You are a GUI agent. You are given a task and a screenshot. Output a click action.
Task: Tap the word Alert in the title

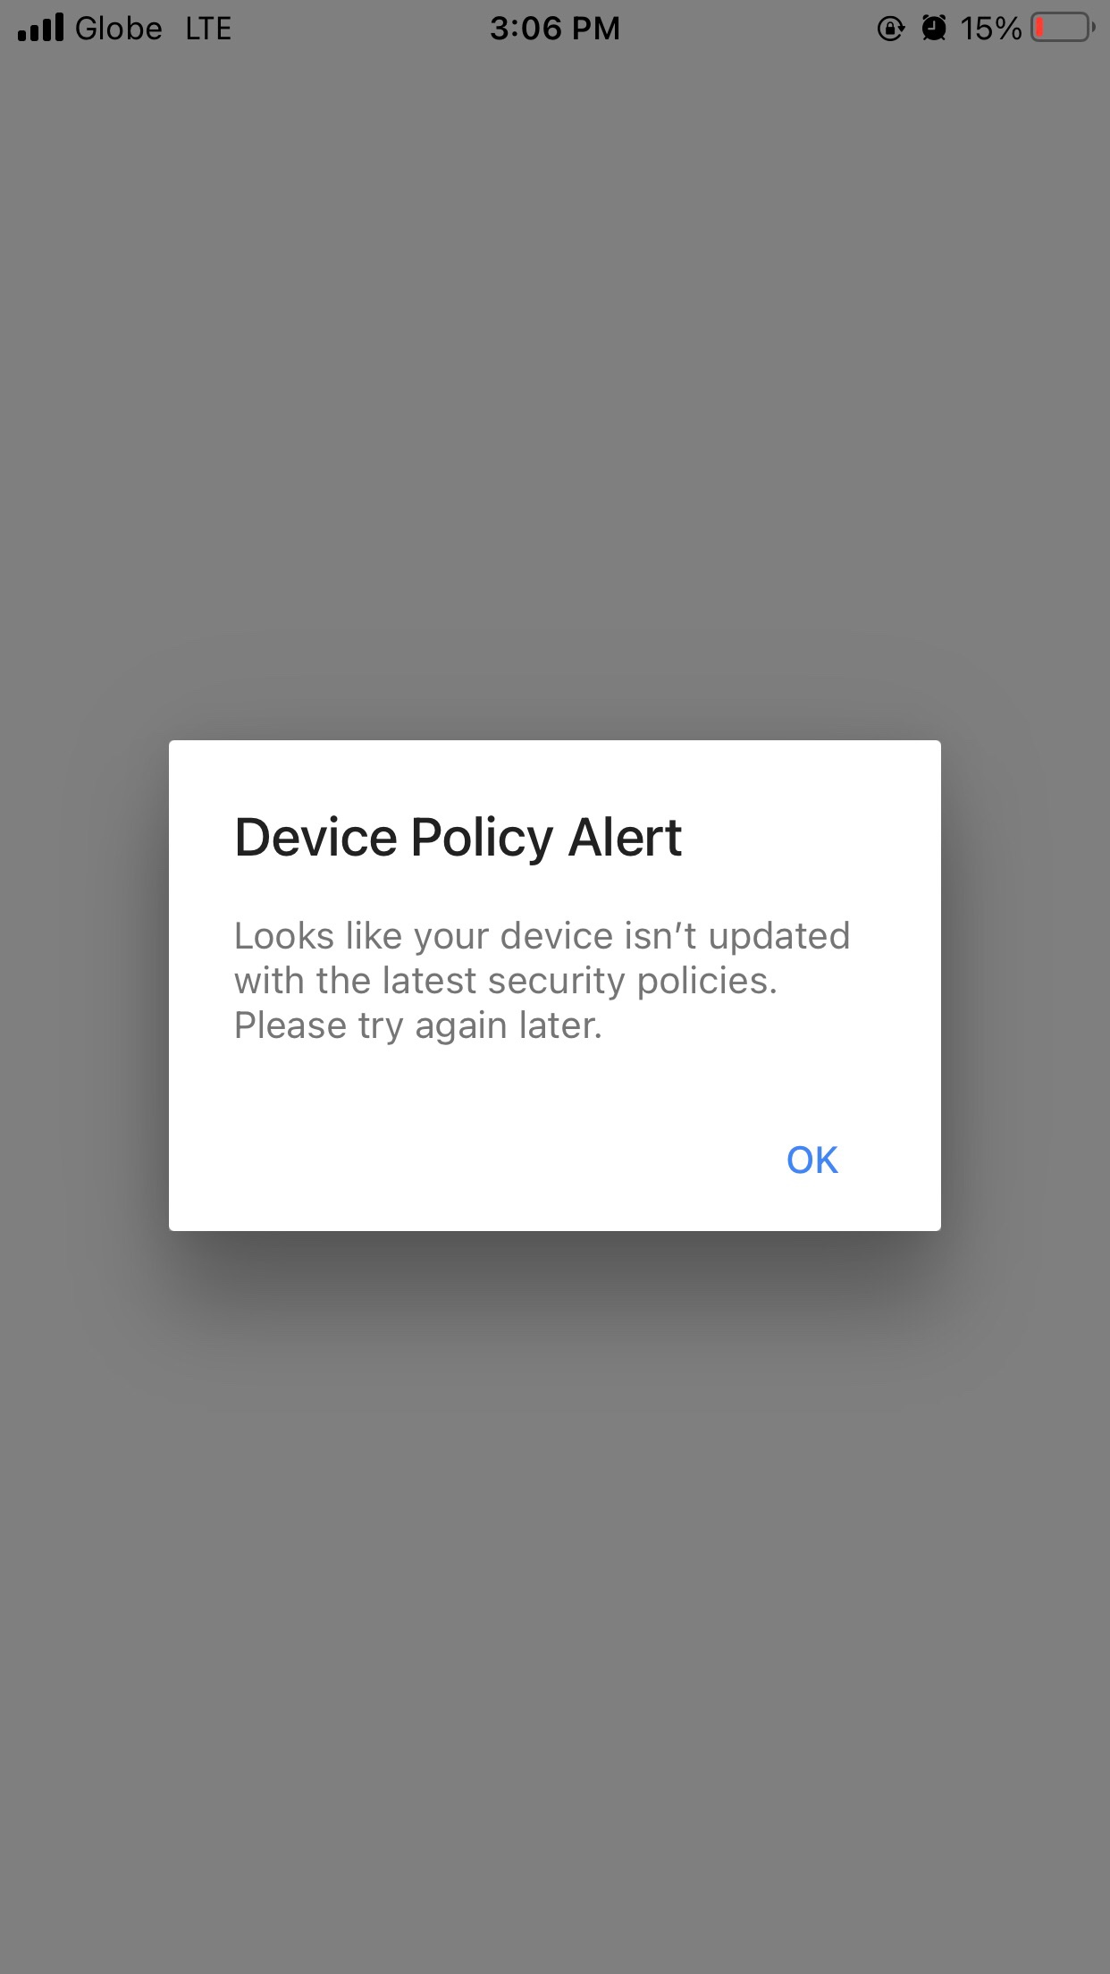[x=626, y=837]
